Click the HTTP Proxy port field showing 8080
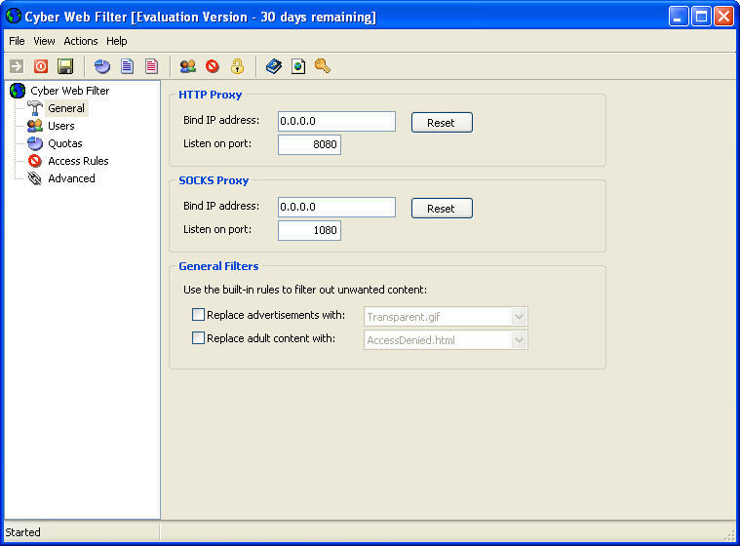740x546 pixels. point(309,144)
